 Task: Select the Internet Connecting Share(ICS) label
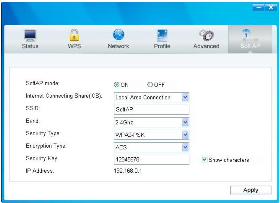coord(64,96)
